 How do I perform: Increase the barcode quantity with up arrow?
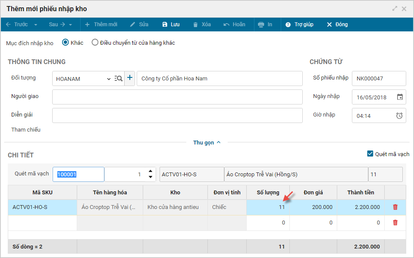(x=150, y=171)
